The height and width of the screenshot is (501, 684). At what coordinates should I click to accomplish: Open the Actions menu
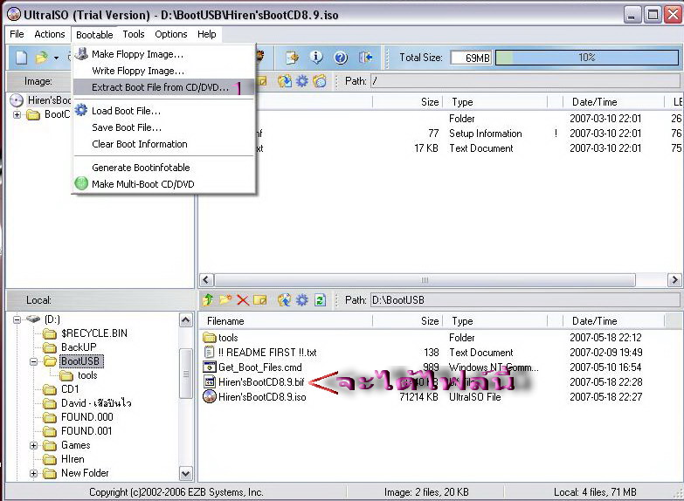click(50, 34)
